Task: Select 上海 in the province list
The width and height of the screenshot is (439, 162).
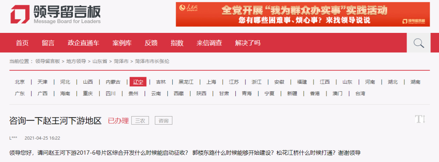Action: [x=211, y=82]
